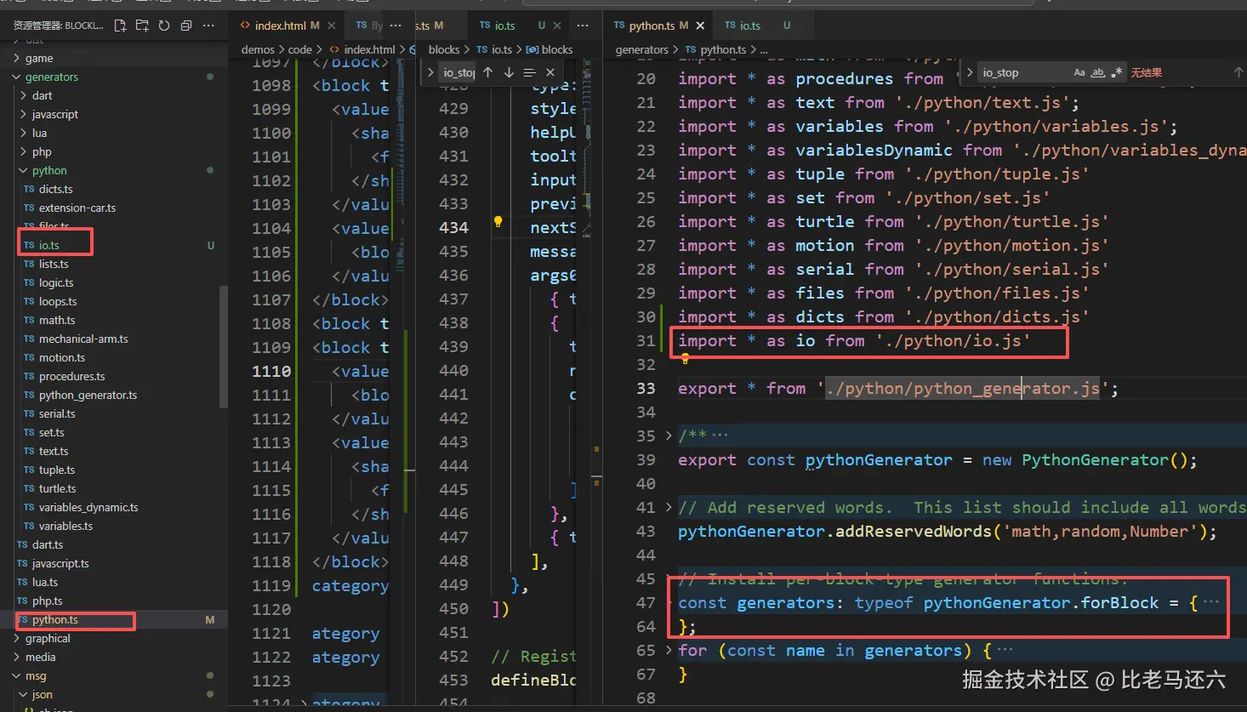
Task: Expand the game folder in explorer
Action: click(39, 58)
